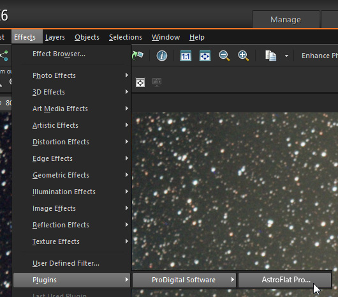Open the ProDigital Software submenu
338x297 pixels.
pos(184,280)
